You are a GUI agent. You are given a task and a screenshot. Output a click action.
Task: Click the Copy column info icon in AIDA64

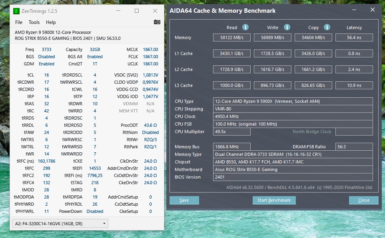tap(327, 27)
